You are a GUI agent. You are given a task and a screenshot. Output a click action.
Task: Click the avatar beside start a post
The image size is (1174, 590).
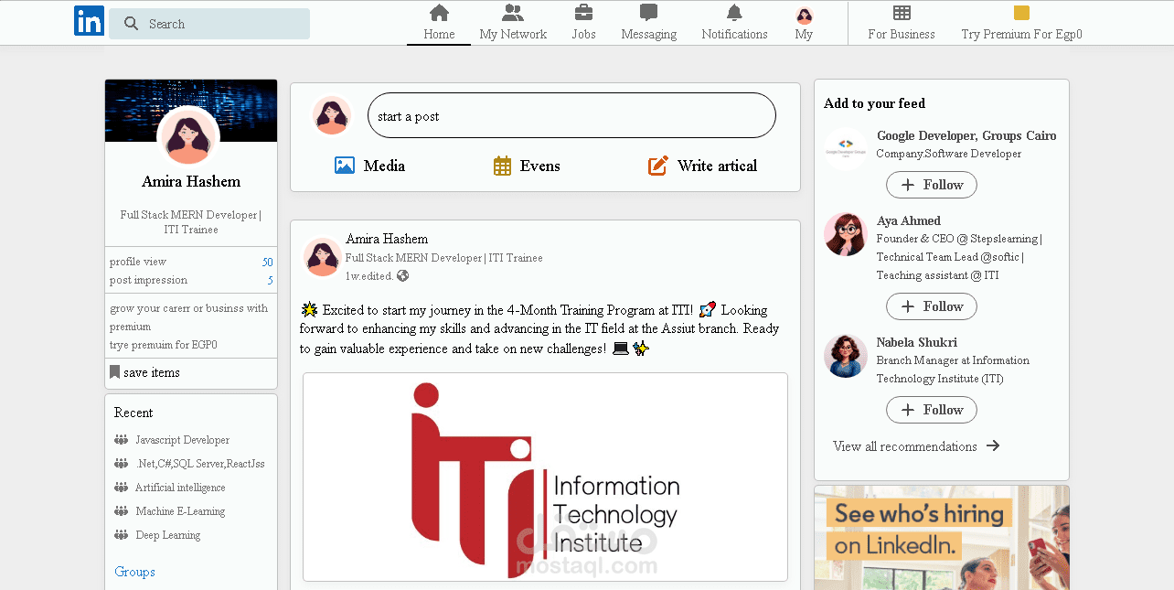pyautogui.click(x=332, y=115)
